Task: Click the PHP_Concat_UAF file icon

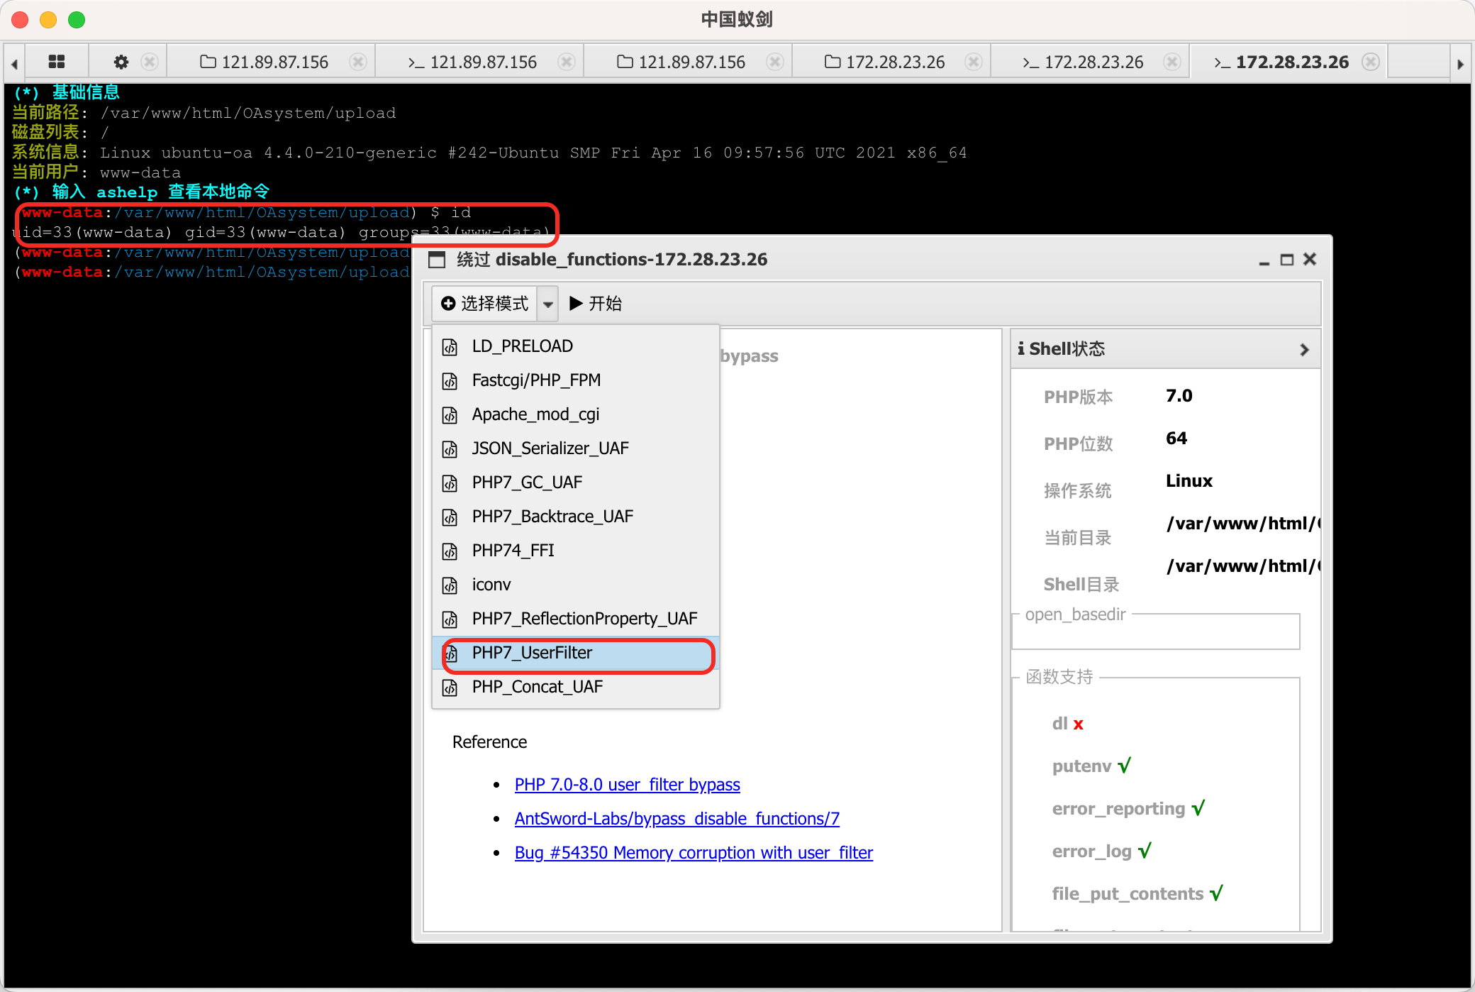Action: (450, 688)
